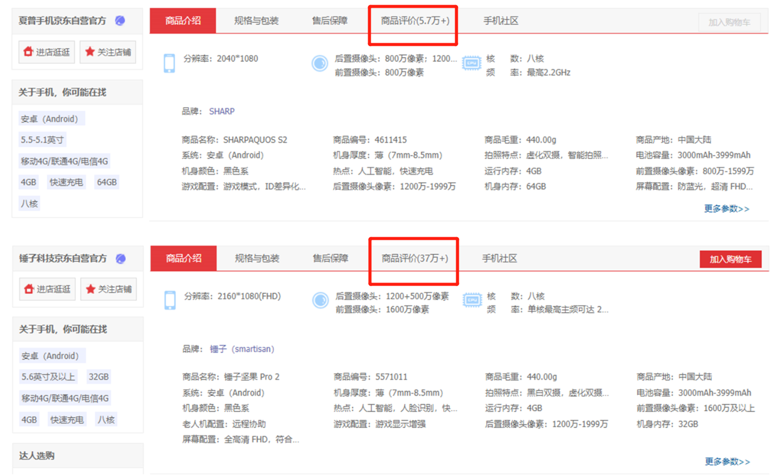Open the 商品评价(37万+) reviews tab
777x476 pixels.
pos(415,258)
